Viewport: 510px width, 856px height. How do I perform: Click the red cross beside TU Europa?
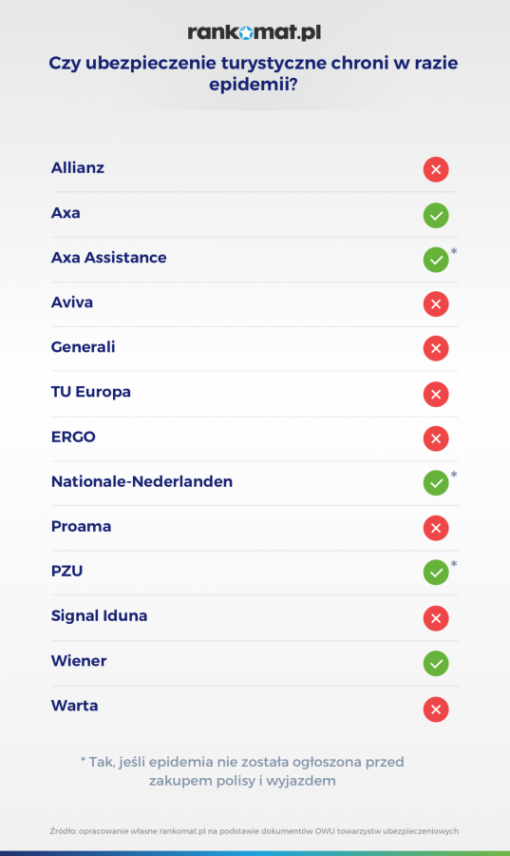coord(436,394)
